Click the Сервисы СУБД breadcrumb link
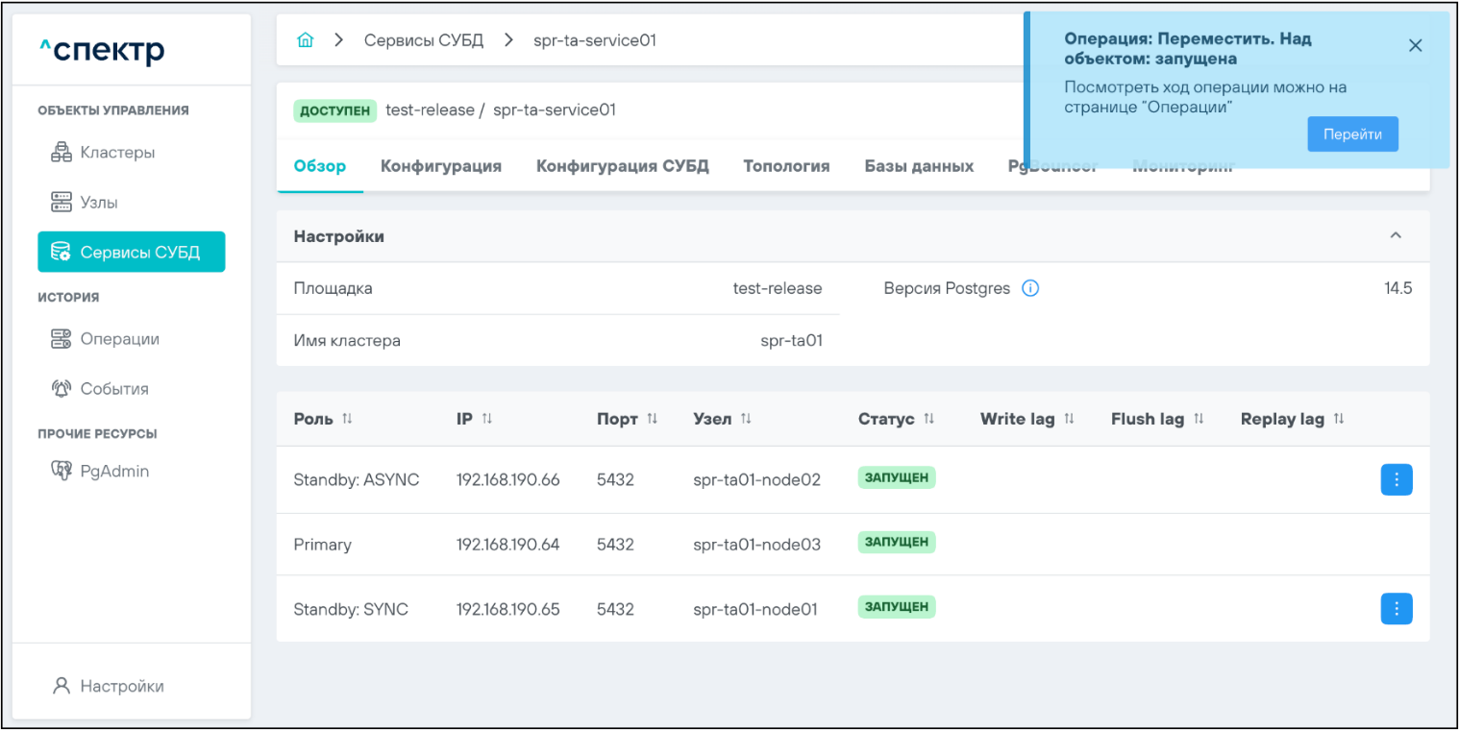Image resolution: width=1459 pixels, height=730 pixels. [x=423, y=40]
